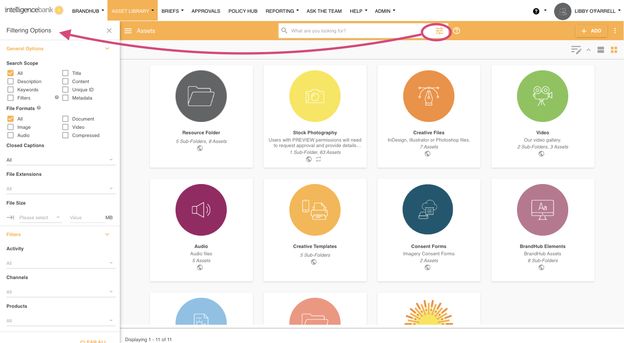
Task: Check the Image file format option
Action: coord(11,127)
